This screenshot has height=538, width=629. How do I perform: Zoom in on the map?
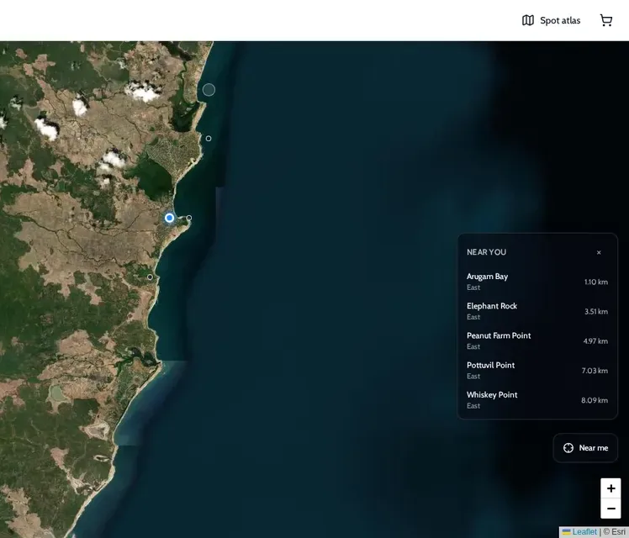(x=610, y=488)
